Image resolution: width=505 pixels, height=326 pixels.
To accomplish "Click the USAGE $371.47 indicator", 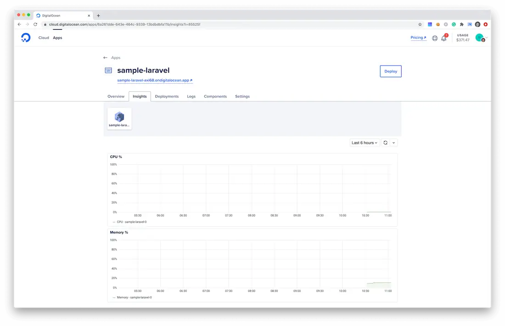I will coord(463,38).
